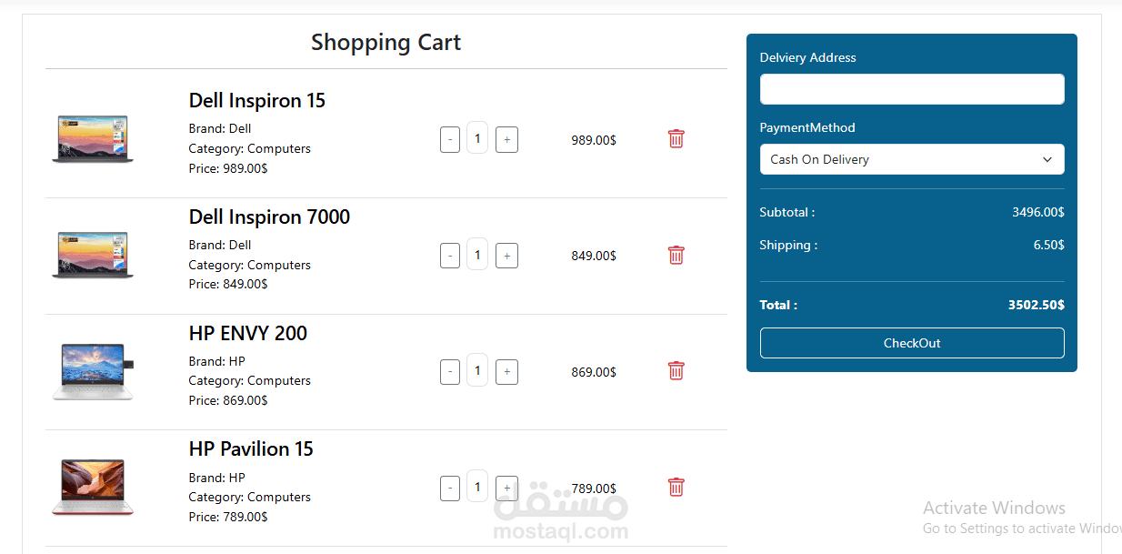The image size is (1122, 554).
Task: Click 'Price: 989.00$' under Dell Inspiron 15
Action: point(228,168)
